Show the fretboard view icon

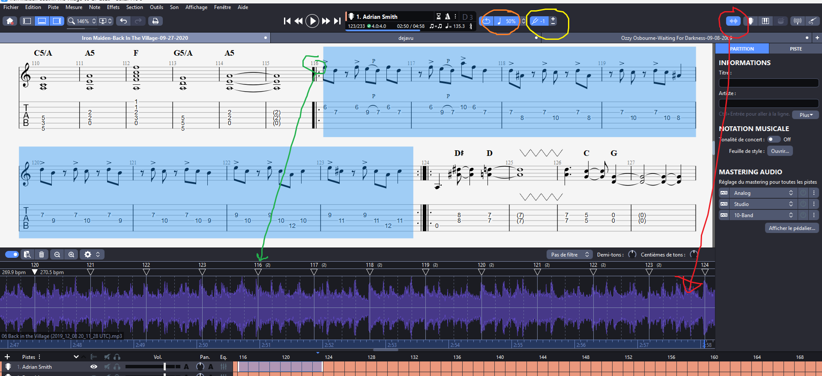coord(751,21)
